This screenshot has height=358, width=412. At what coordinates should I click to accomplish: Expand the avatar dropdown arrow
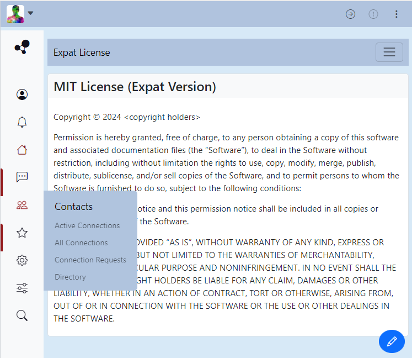[31, 13]
